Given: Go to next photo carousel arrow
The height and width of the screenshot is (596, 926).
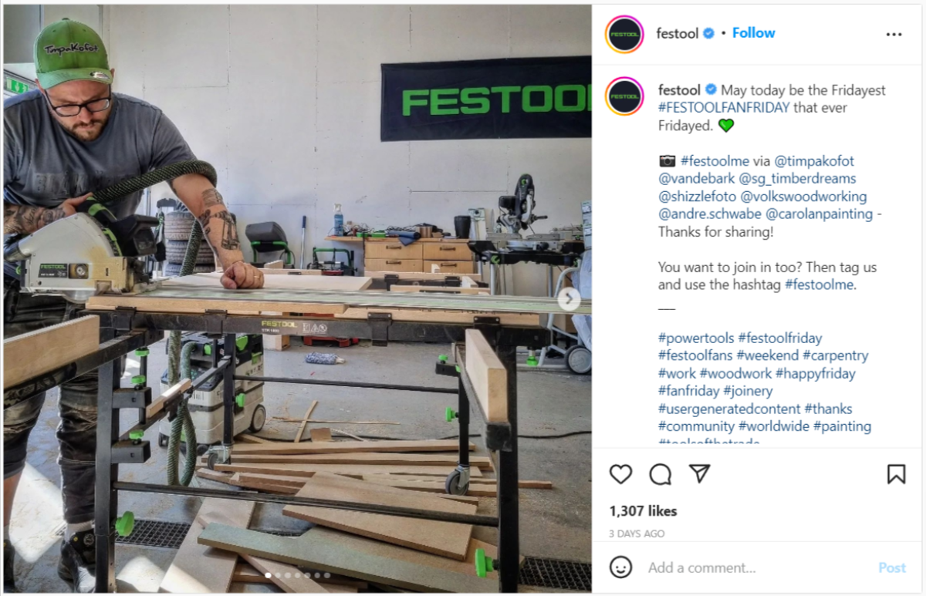Looking at the screenshot, I should point(569,299).
